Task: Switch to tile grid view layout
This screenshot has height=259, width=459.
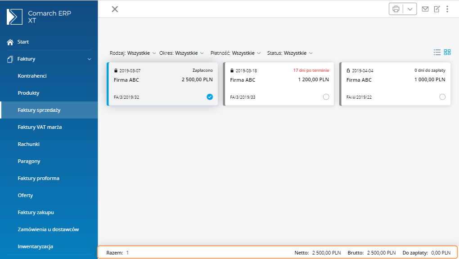Action: [x=447, y=52]
